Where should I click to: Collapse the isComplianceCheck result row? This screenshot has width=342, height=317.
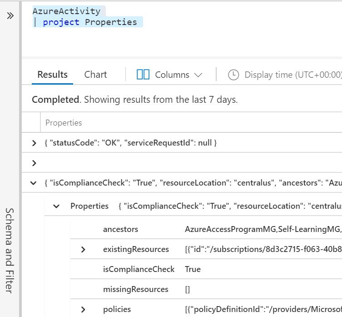click(33, 183)
